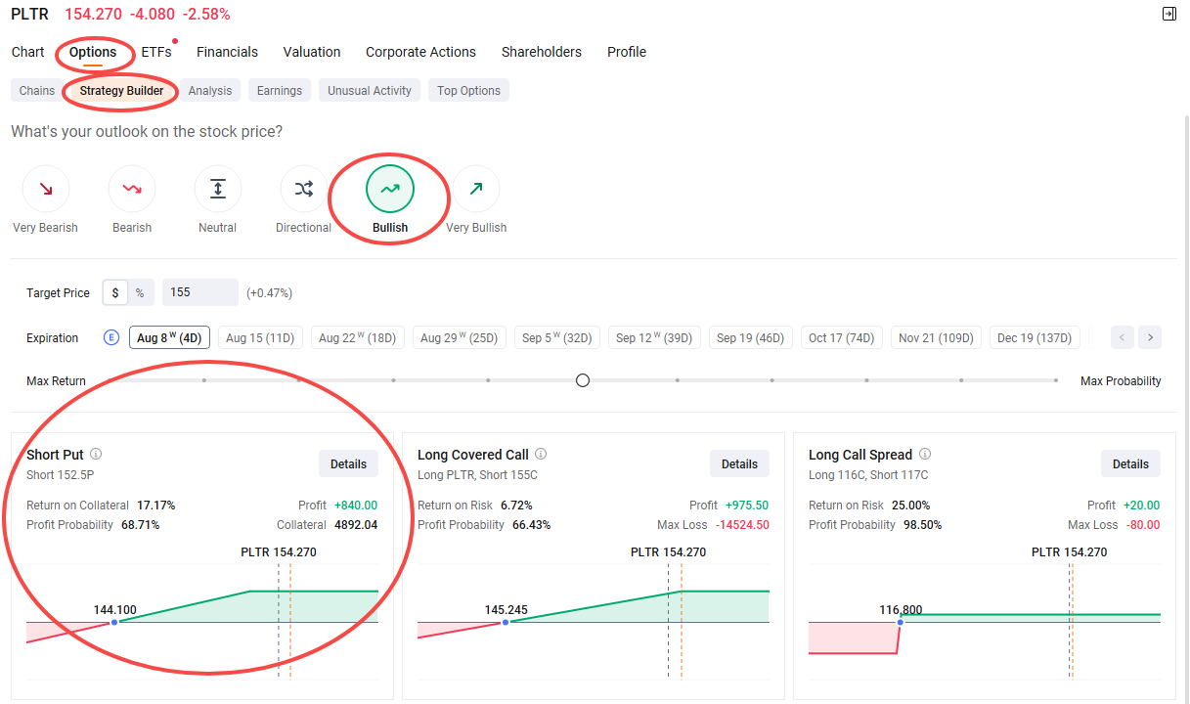Open the Shareholders tab
The width and height of the screenshot is (1190, 704).
(542, 52)
